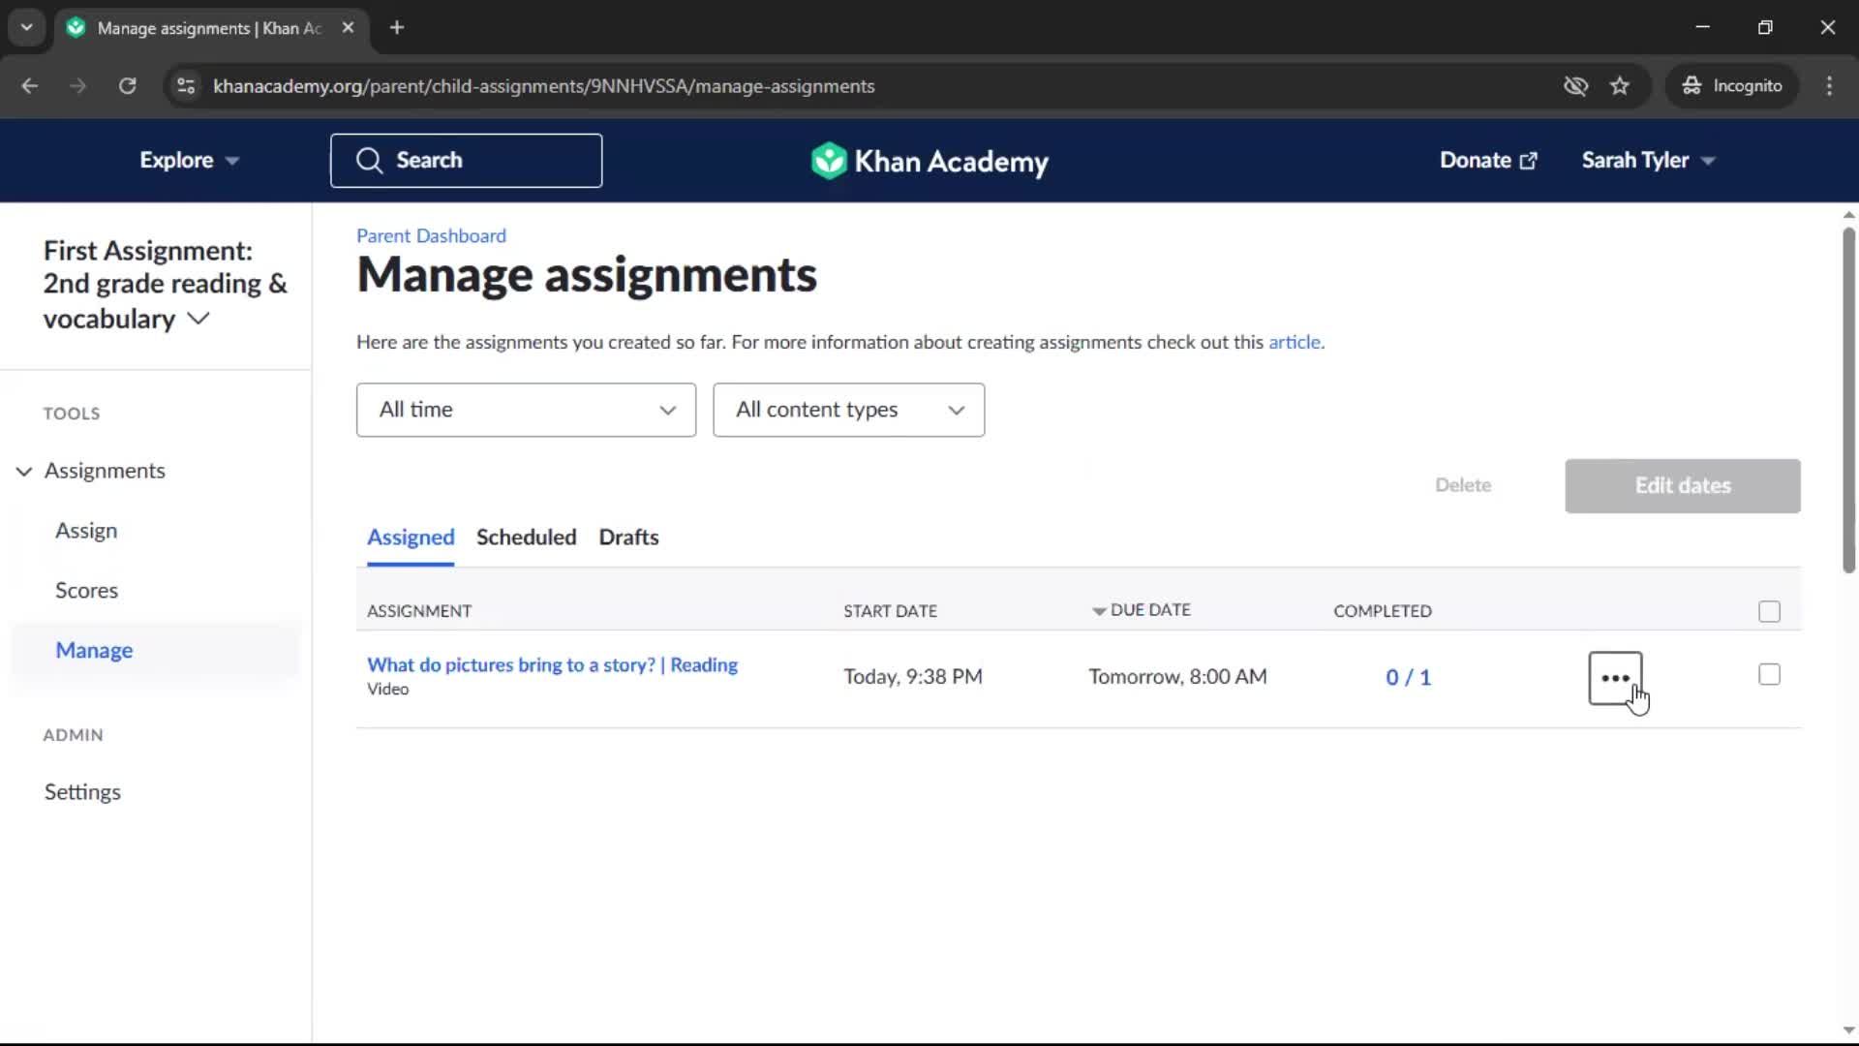Click the Assignment column header
Screen dimensions: 1859x1046
pos(418,611)
